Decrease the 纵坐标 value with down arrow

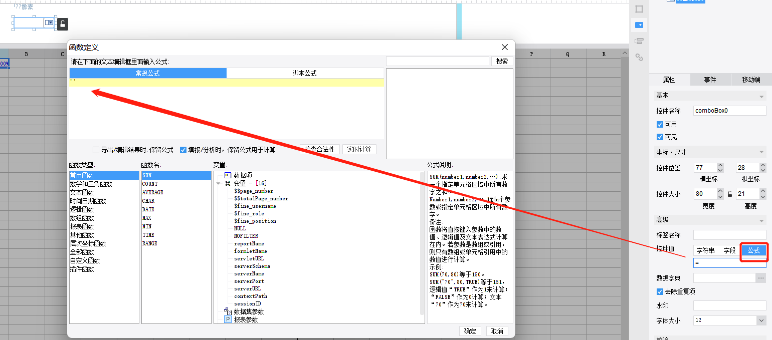[762, 170]
